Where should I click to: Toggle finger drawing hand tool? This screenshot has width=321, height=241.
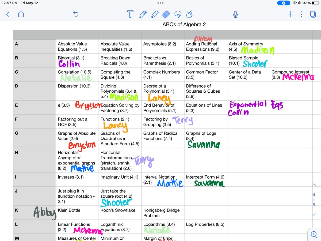pyautogui.click(x=189, y=14)
